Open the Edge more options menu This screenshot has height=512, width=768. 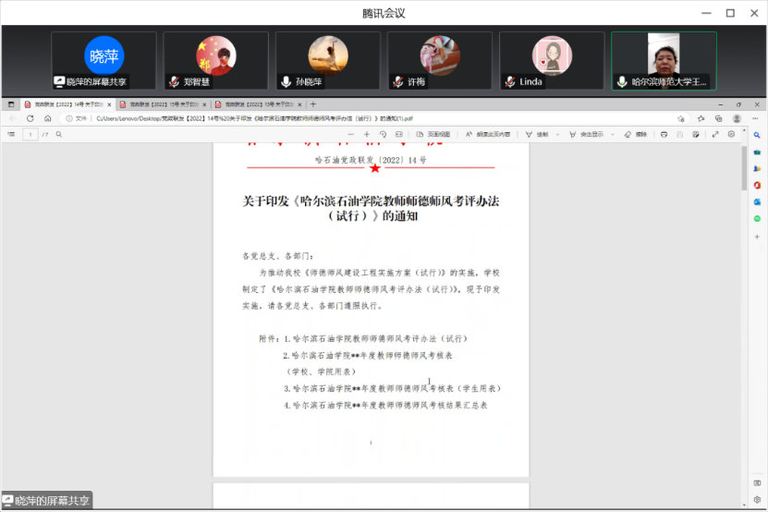[755, 118]
